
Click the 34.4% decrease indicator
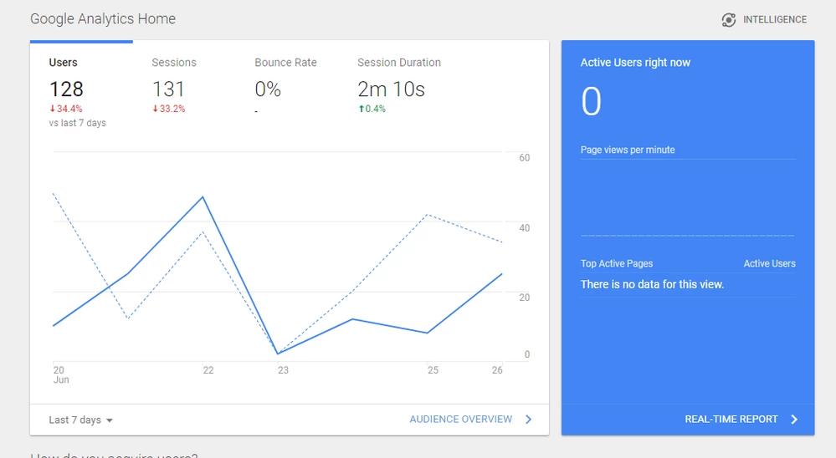(x=65, y=109)
